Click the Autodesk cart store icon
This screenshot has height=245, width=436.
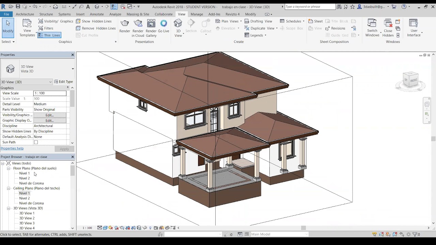[394, 6]
